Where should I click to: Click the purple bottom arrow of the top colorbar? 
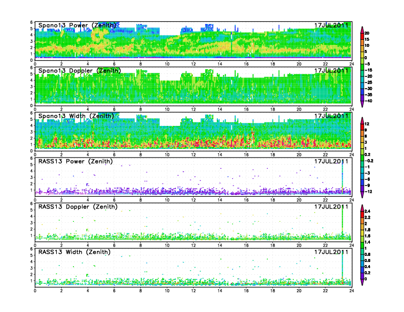[362, 104]
